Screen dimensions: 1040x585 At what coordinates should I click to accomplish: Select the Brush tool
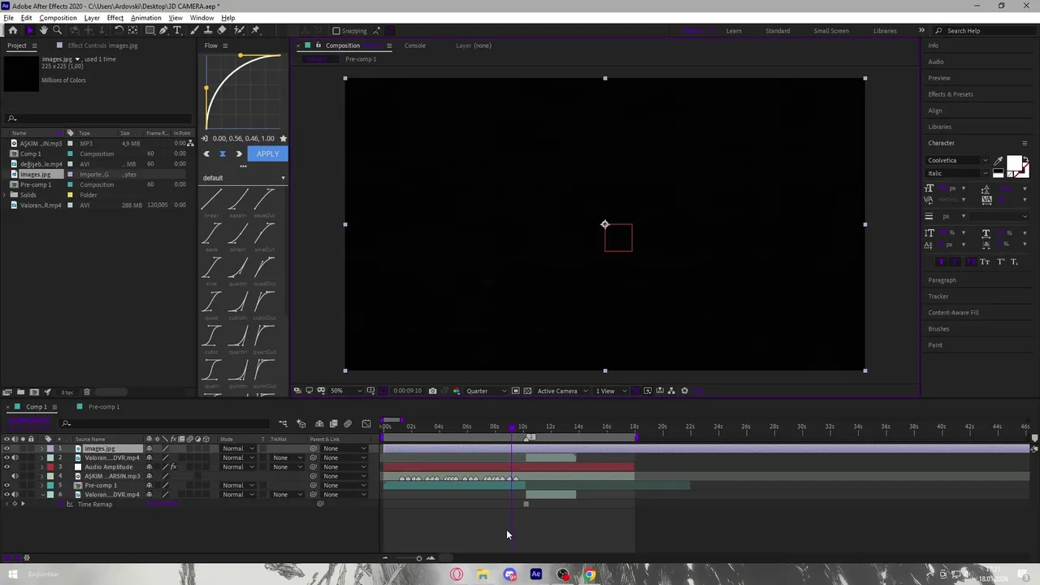pyautogui.click(x=194, y=31)
